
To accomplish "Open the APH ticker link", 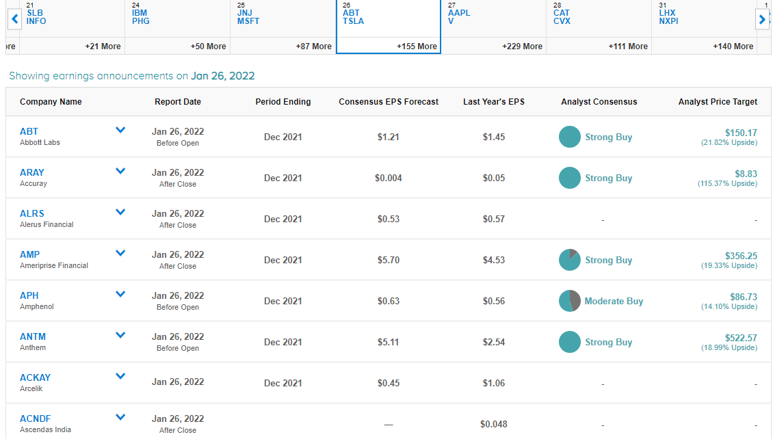I will (29, 295).
